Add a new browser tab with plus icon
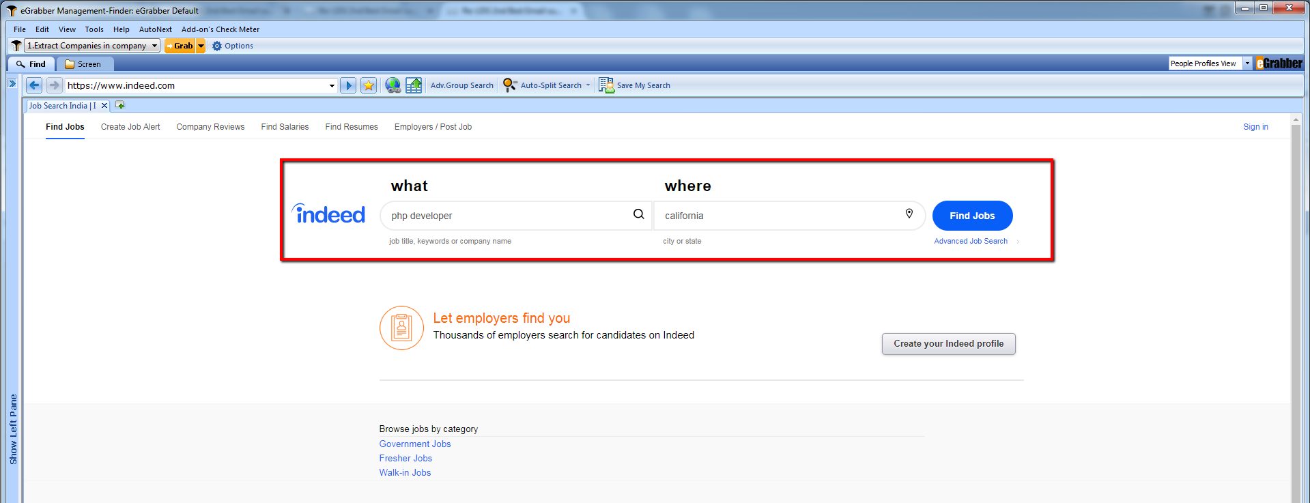 coord(120,105)
